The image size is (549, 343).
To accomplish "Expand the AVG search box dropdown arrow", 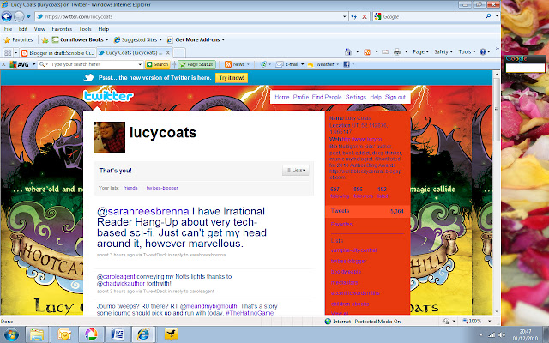I will tap(140, 64).
